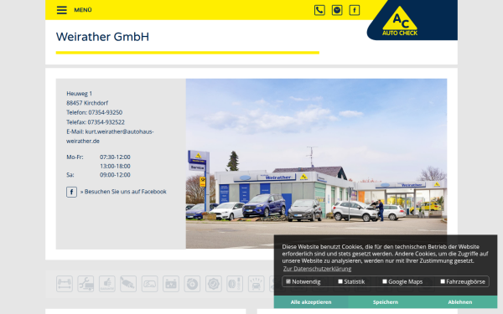503x314 pixels.
Task: Click the 13:00-18:00 opening hours
Action: click(x=115, y=167)
